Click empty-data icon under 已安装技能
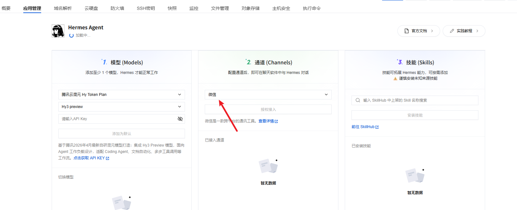Screen dimensions: 517x210 point(415,175)
